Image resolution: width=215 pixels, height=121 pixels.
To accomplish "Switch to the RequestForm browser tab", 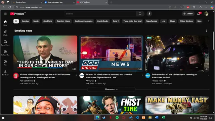I will pyautogui.click(x=28, y=2).
